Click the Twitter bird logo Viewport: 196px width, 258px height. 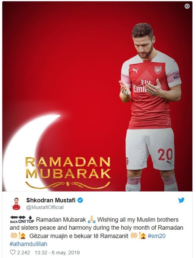(x=181, y=200)
